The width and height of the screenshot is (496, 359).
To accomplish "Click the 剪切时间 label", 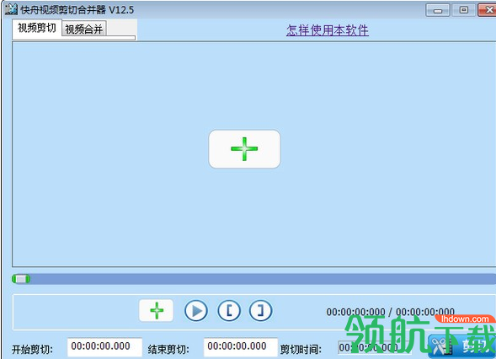I will 301,350.
